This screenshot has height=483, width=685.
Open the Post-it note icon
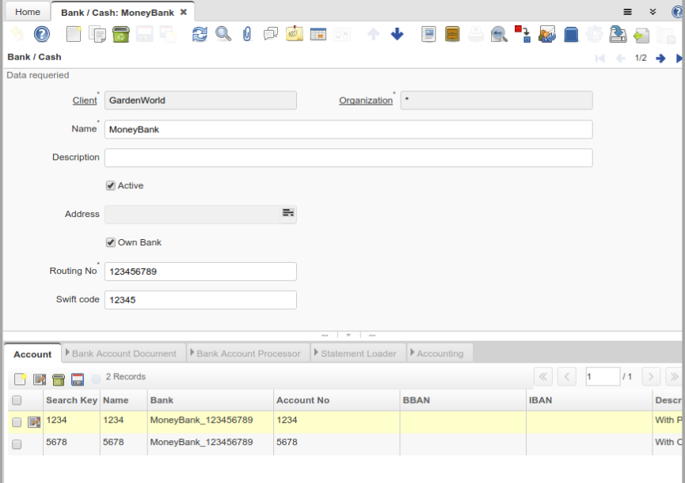(x=295, y=34)
